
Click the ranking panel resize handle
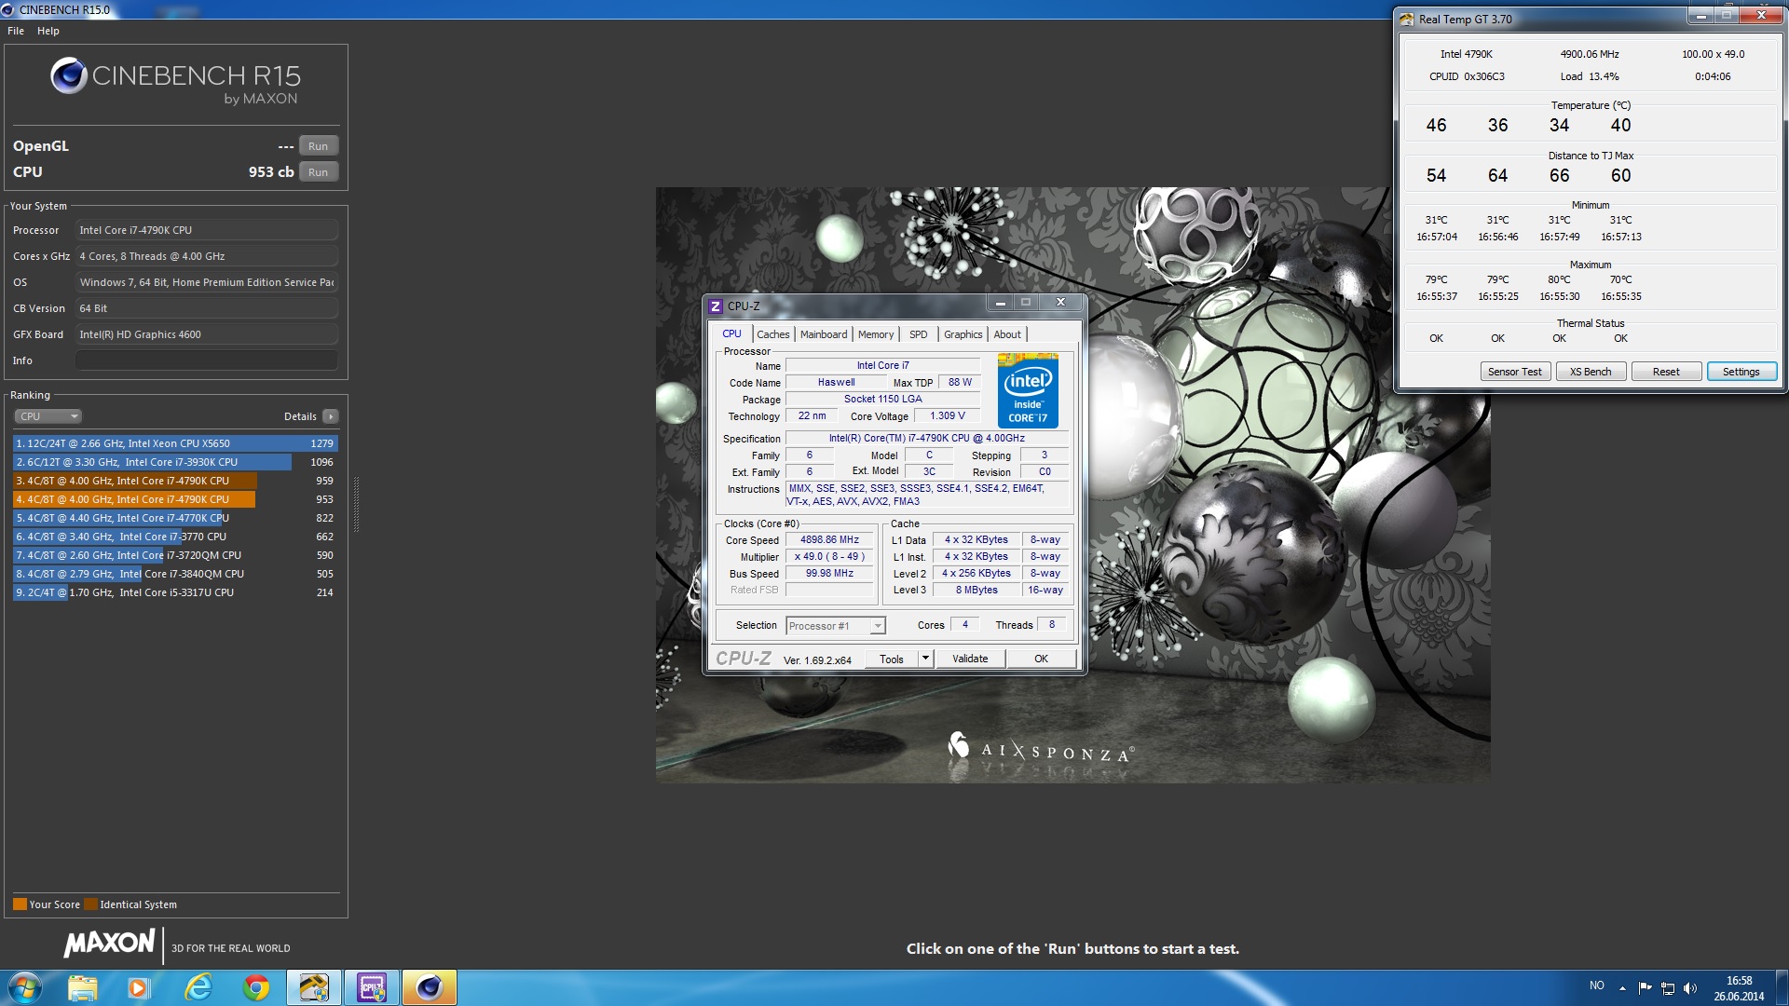pyautogui.click(x=356, y=504)
